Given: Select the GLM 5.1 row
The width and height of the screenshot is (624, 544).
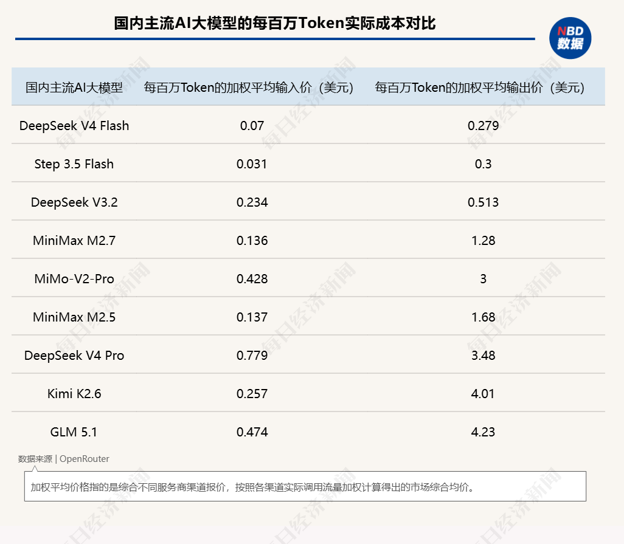Looking at the screenshot, I should (74, 432).
